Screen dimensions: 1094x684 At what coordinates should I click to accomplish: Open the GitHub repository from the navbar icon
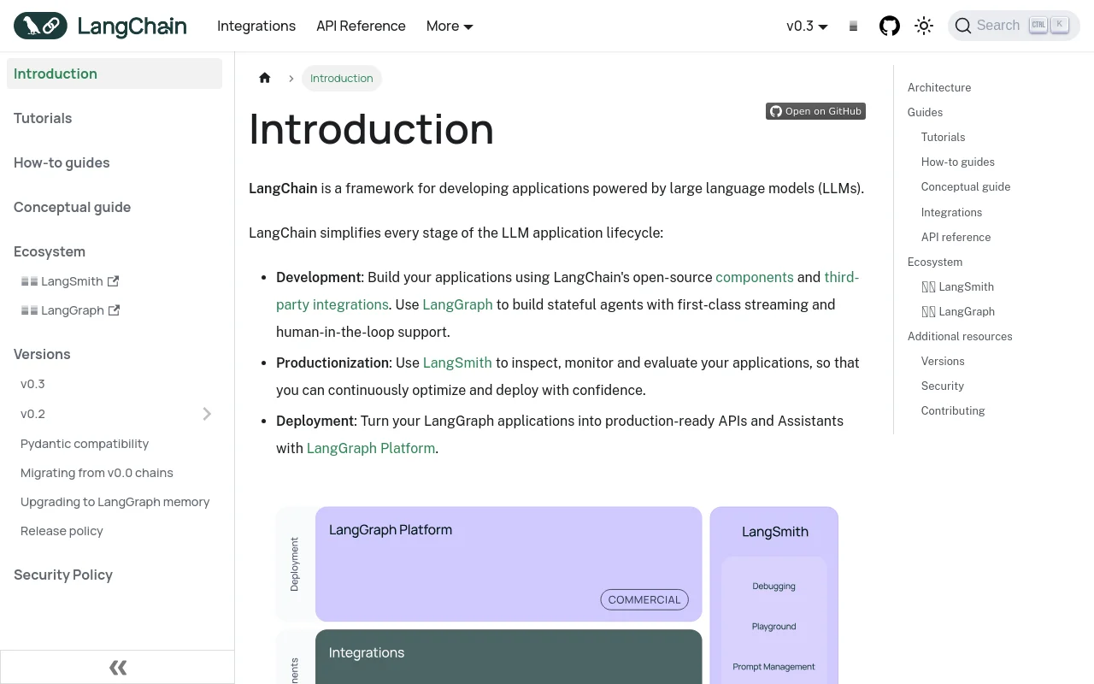tap(889, 26)
